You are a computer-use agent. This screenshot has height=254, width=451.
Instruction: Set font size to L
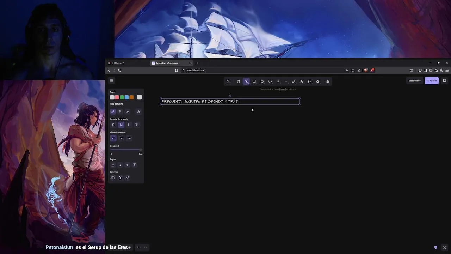(129, 125)
